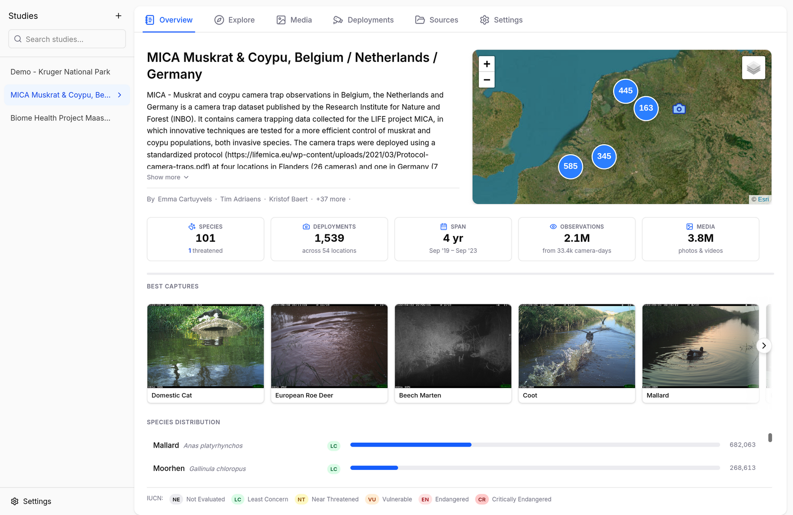
Task: Select the Overview tab
Action: click(x=169, y=20)
